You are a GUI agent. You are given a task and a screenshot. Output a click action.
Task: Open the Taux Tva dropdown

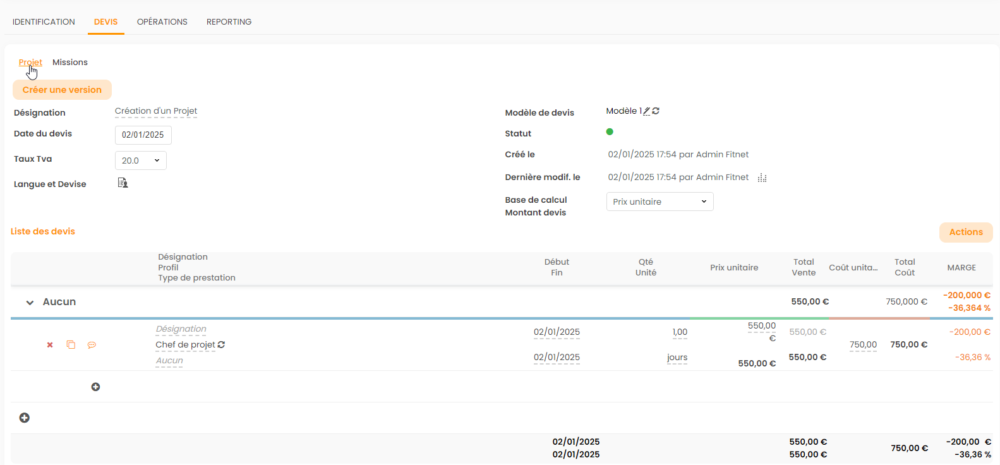[140, 160]
